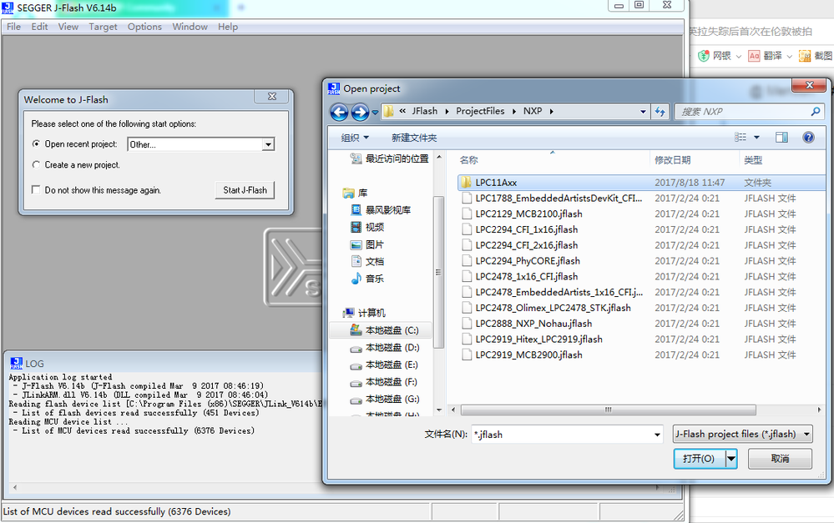Viewport: 834px width, 523px height.
Task: Open the Options menu
Action: (144, 27)
